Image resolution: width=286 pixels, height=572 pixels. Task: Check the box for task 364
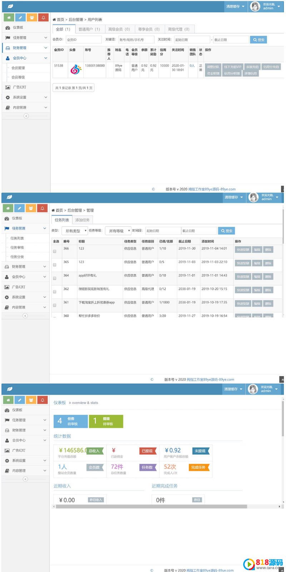55,278
